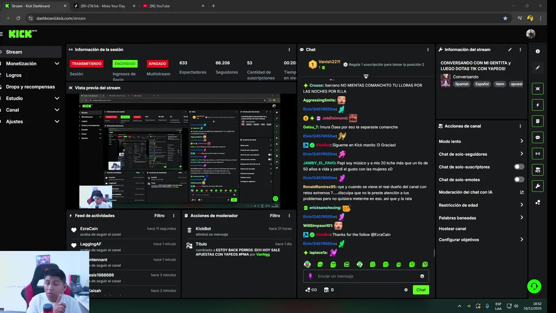
Task: Toggle the broadcast signal widget icon in right sidebar
Action: [538, 153]
